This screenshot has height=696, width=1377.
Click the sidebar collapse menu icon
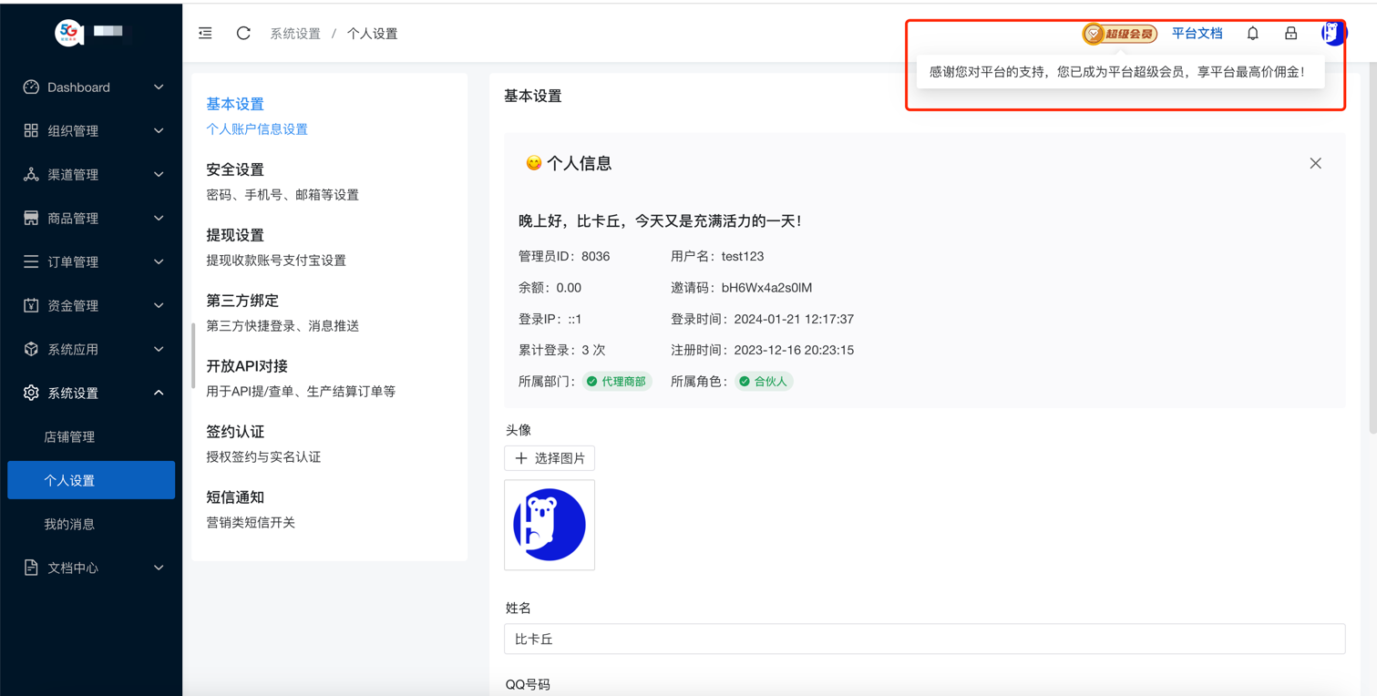[205, 33]
